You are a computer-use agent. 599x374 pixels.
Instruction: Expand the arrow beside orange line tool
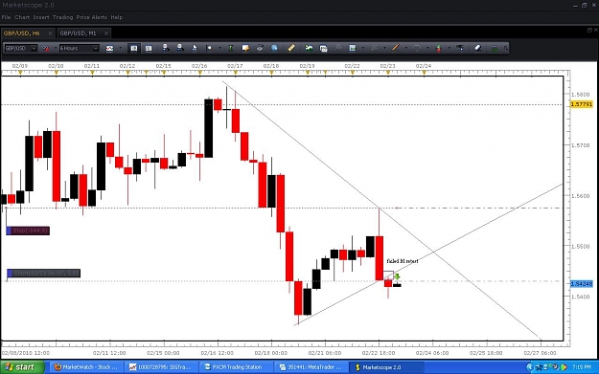point(406,48)
